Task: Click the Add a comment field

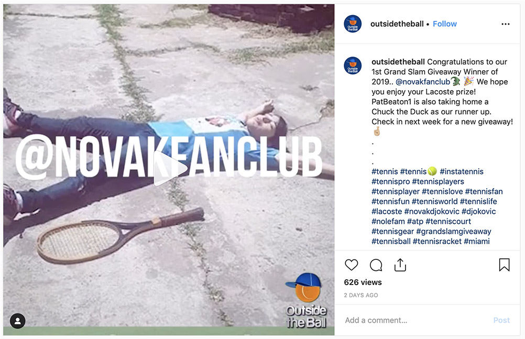Action: (x=415, y=320)
